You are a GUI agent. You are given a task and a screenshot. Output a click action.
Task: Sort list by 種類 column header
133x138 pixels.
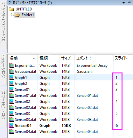(x=48, y=58)
